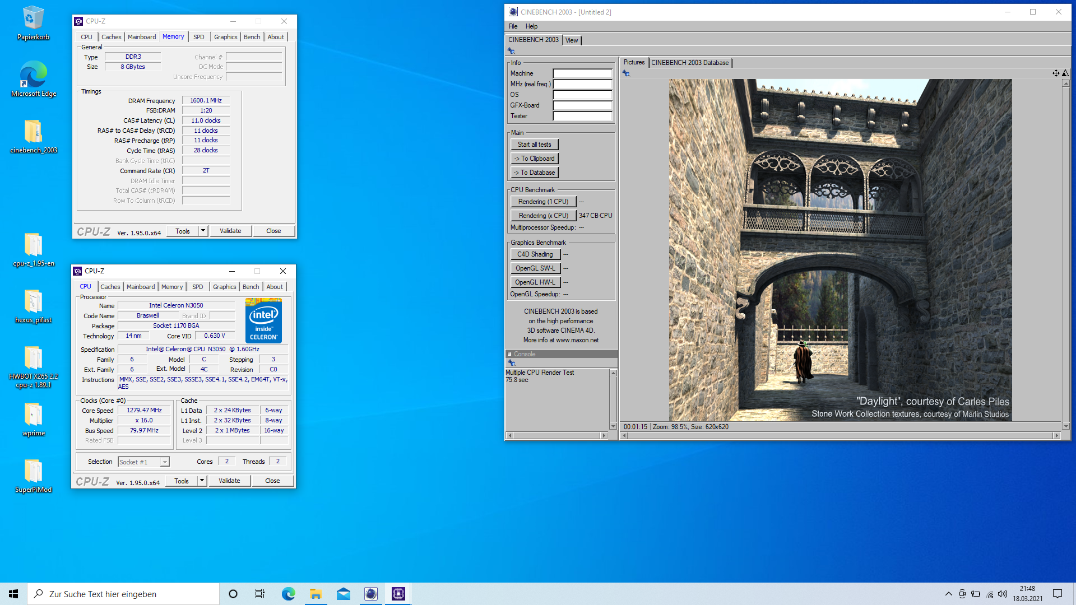
Task: Open the Windows Start menu
Action: (x=13, y=594)
